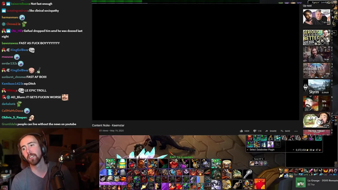The width and height of the screenshot is (338, 190).
Task: Click the green toad mount icon
Action: pos(237,174)
